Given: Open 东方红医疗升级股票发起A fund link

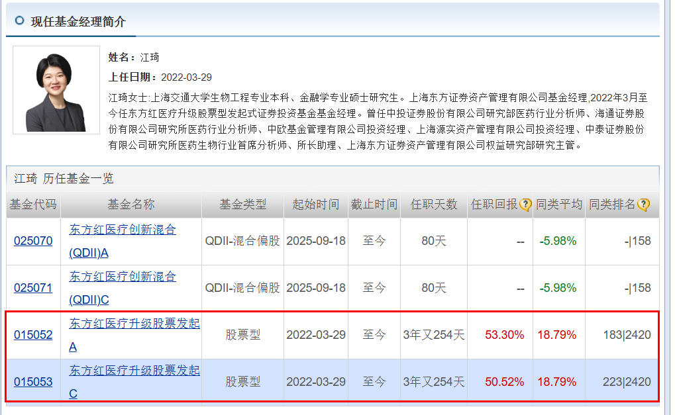Looking at the screenshot, I should coord(134,335).
